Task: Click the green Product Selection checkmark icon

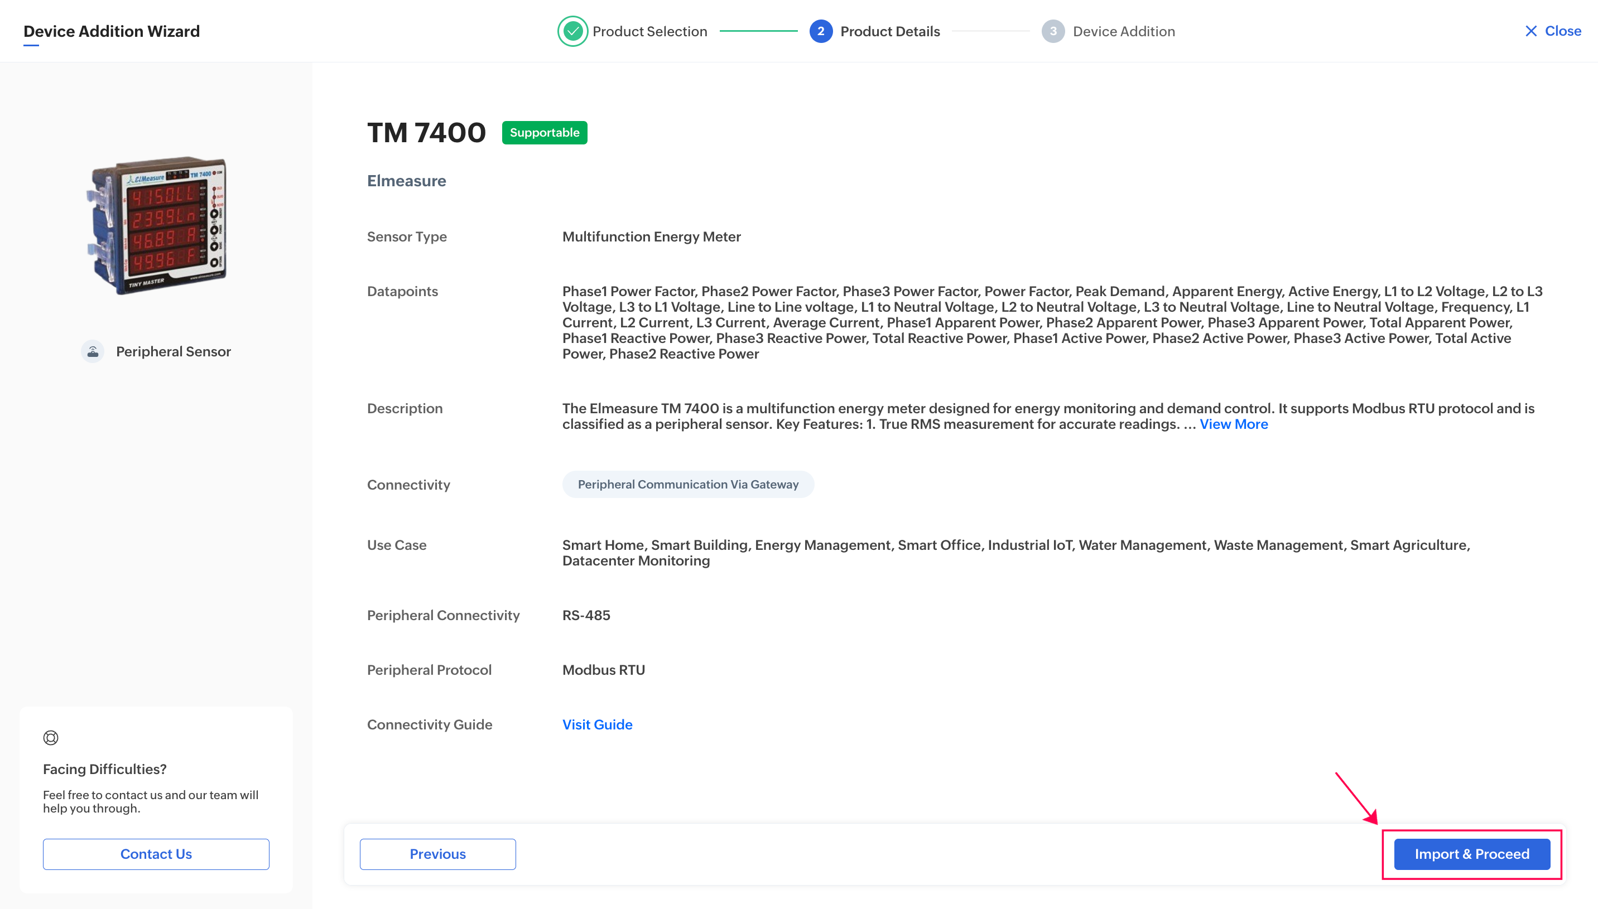Action: 572,31
